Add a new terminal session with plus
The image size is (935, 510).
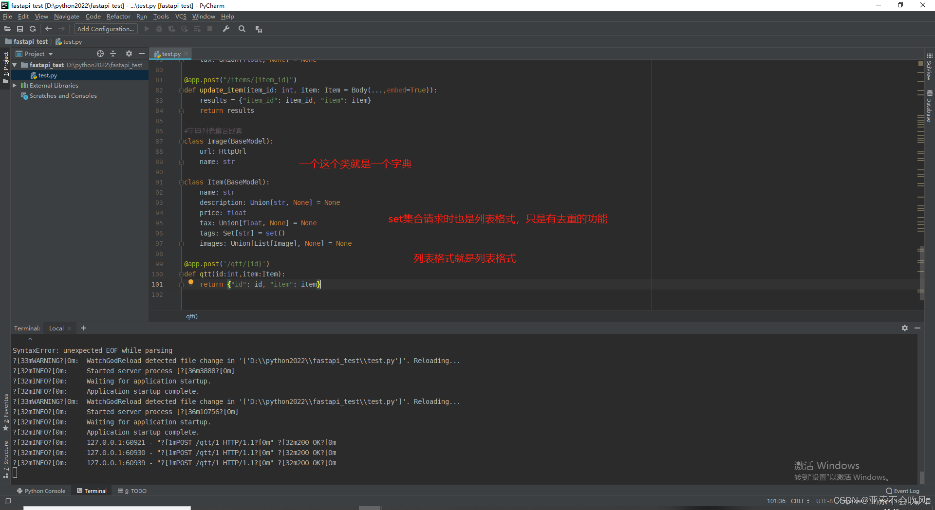pyautogui.click(x=84, y=328)
